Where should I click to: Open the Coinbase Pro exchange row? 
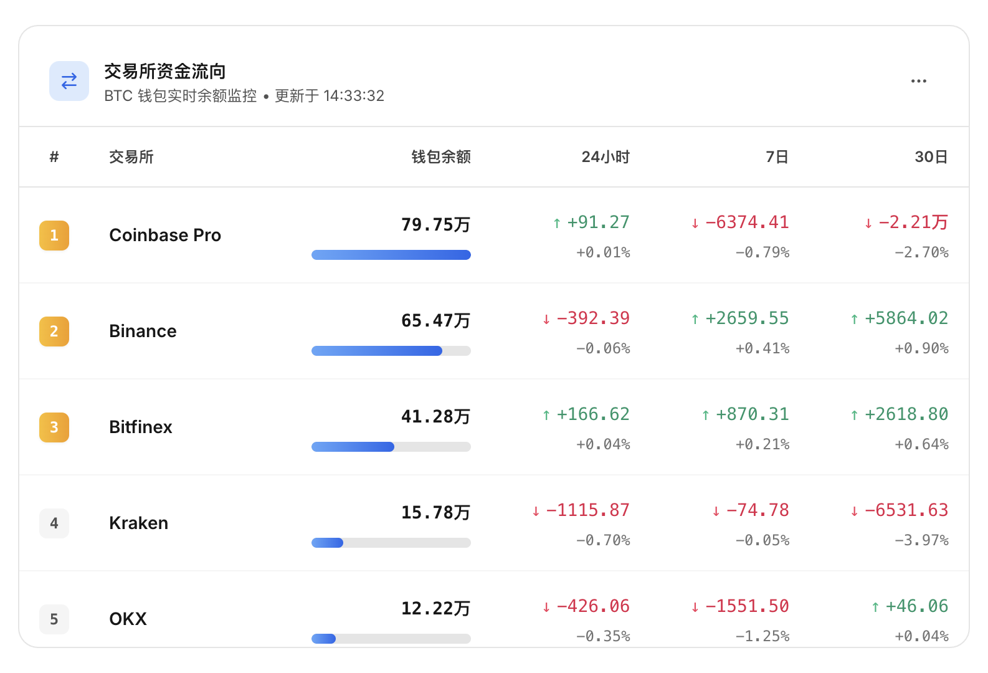494,236
